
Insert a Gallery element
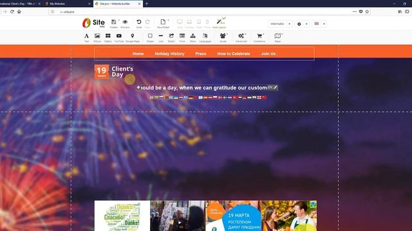coord(108,36)
